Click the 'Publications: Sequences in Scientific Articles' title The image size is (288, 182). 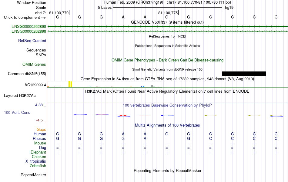[167, 46]
